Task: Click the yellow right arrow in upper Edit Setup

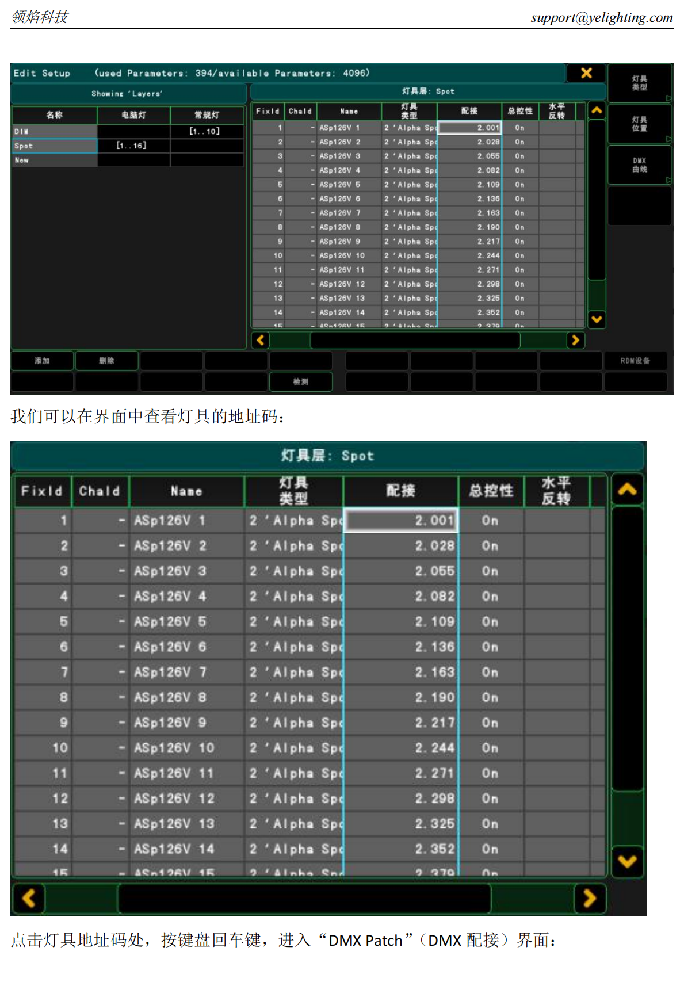Action: [x=575, y=340]
